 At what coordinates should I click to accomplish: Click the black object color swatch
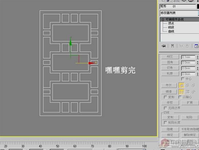[198, 6]
